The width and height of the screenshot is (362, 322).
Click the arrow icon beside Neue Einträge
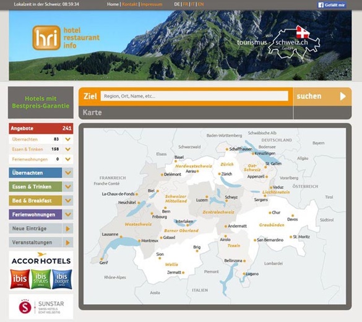pyautogui.click(x=67, y=229)
